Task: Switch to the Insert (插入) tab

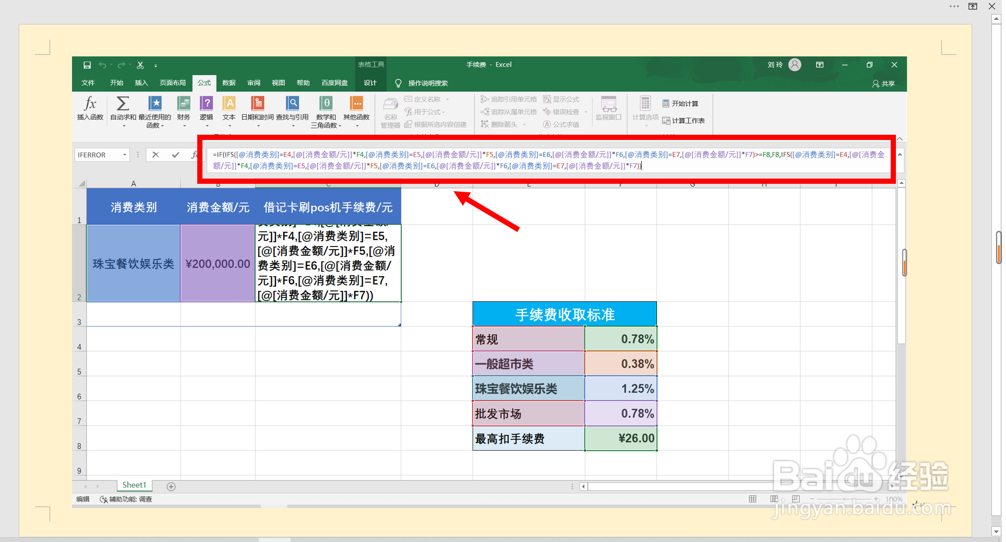Action: (141, 83)
